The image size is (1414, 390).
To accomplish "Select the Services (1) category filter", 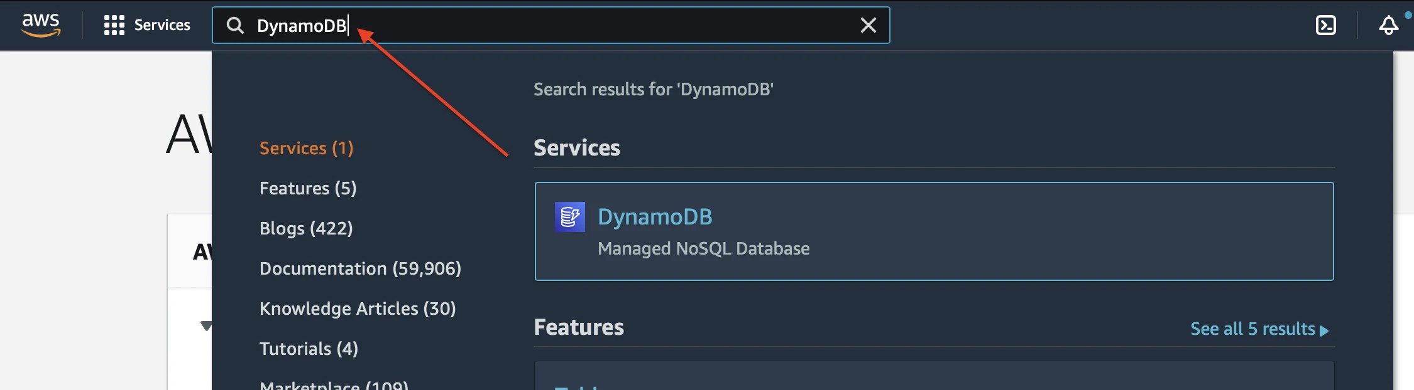I will [307, 148].
